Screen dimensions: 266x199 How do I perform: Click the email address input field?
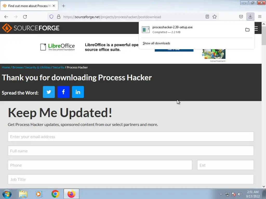click(131, 137)
